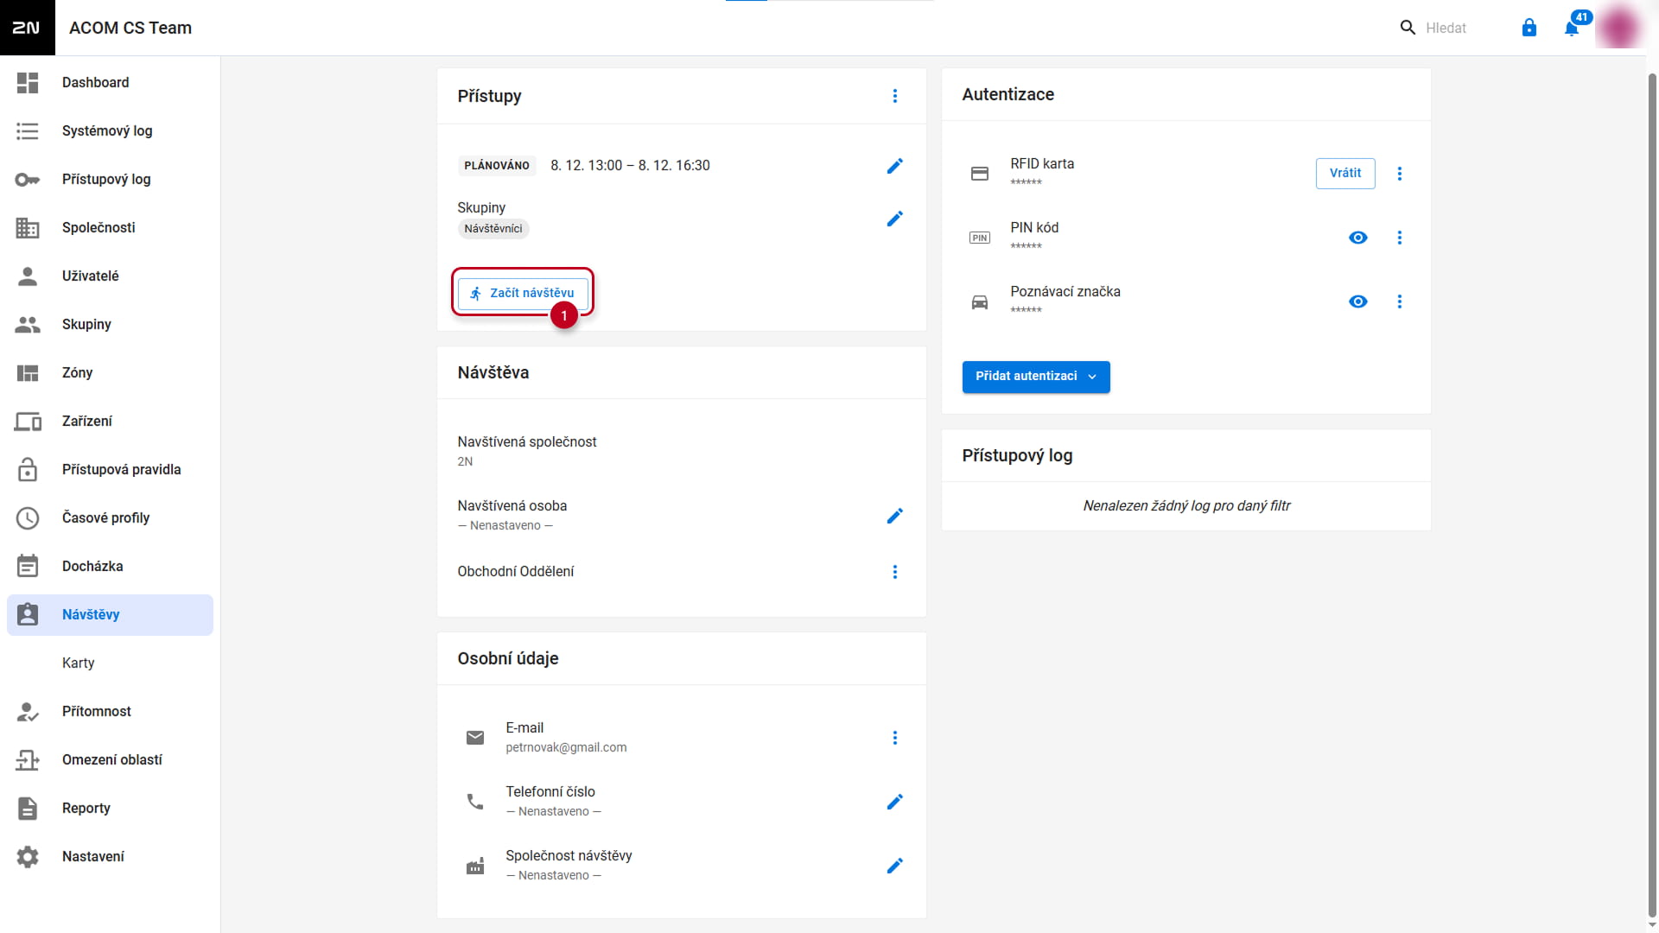Click the ACOM CS Team title
The width and height of the screenshot is (1659, 933).
130,28
